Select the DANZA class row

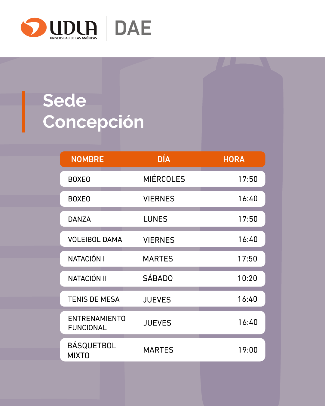coord(162,219)
